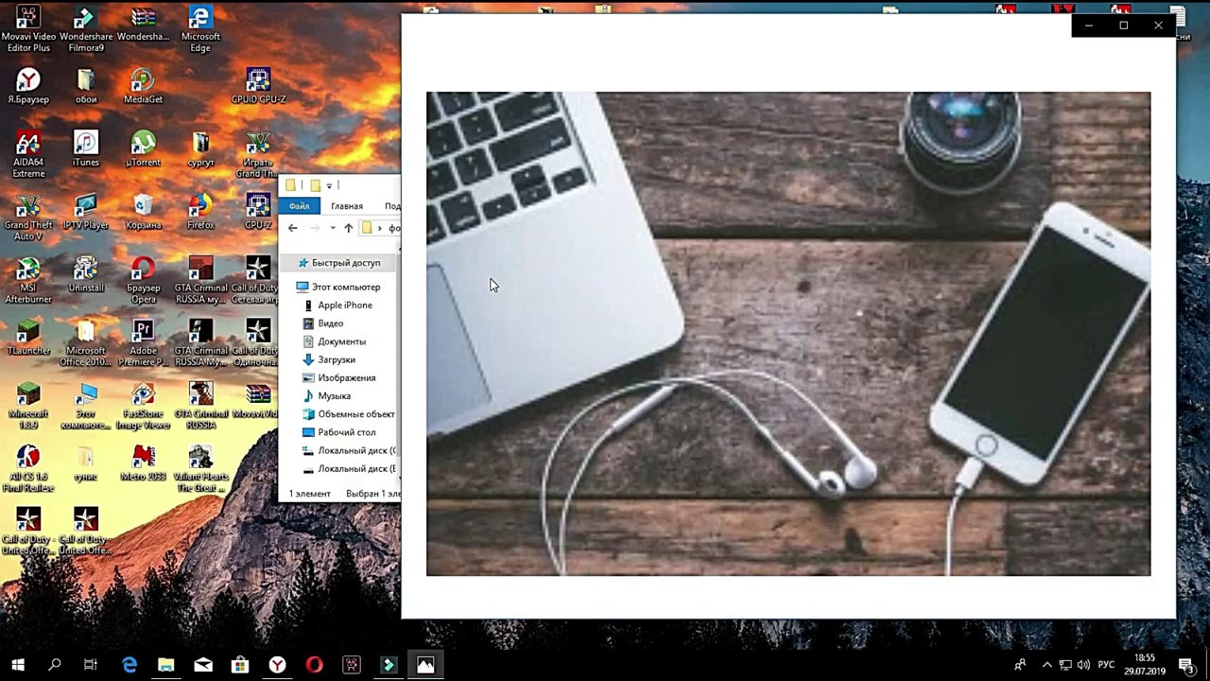The height and width of the screenshot is (681, 1210).
Task: Select the MSI Afterburner desktop icon
Action: (28, 280)
